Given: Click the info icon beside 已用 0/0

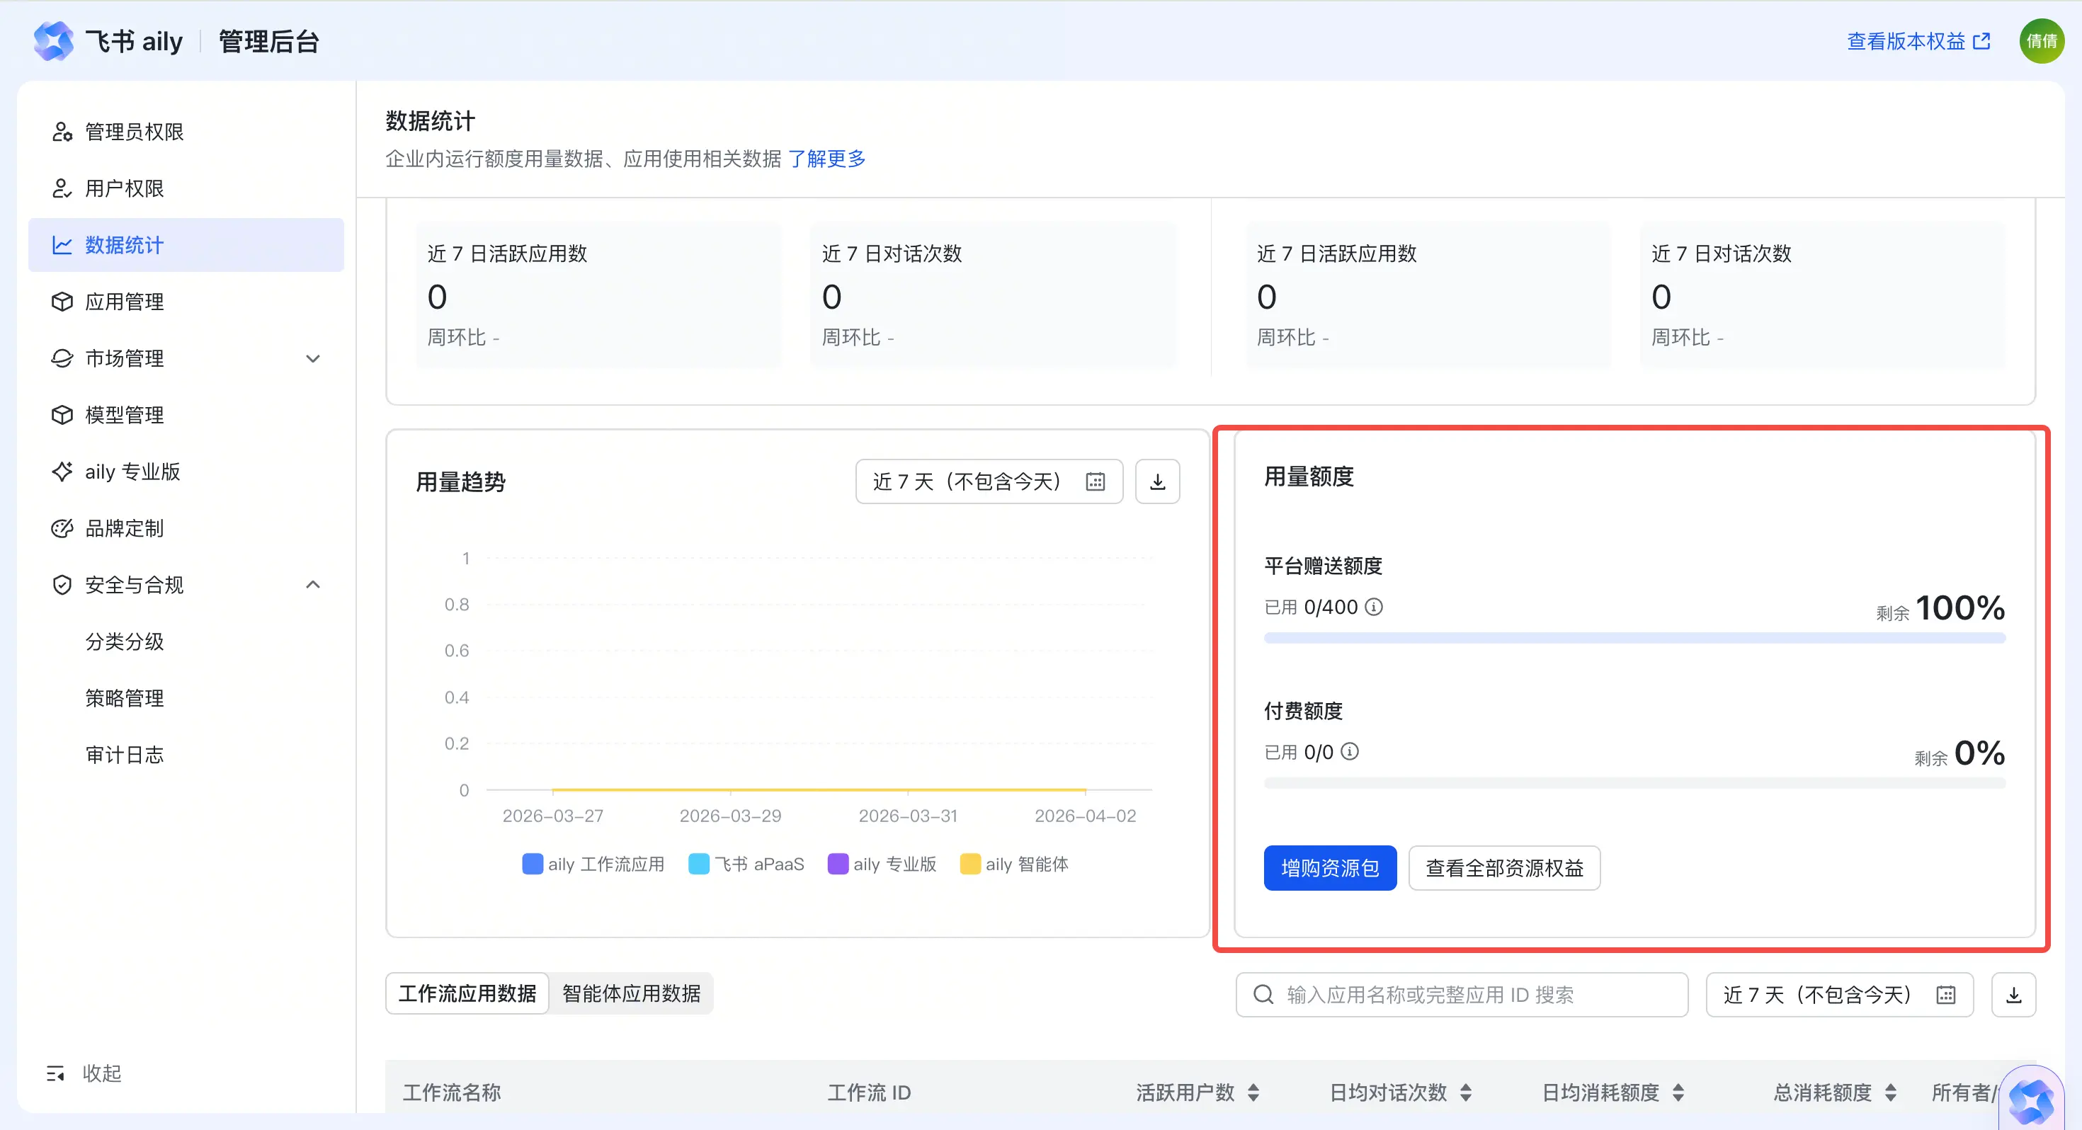Looking at the screenshot, I should pos(1350,752).
